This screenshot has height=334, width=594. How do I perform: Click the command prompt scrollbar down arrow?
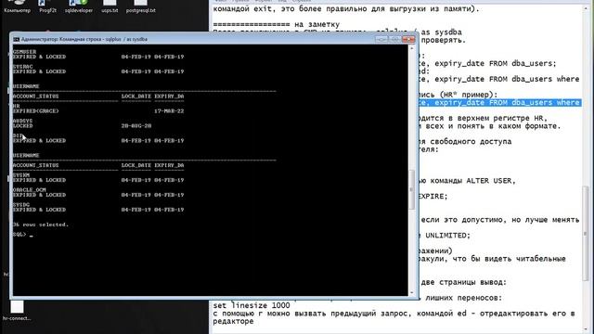click(412, 292)
